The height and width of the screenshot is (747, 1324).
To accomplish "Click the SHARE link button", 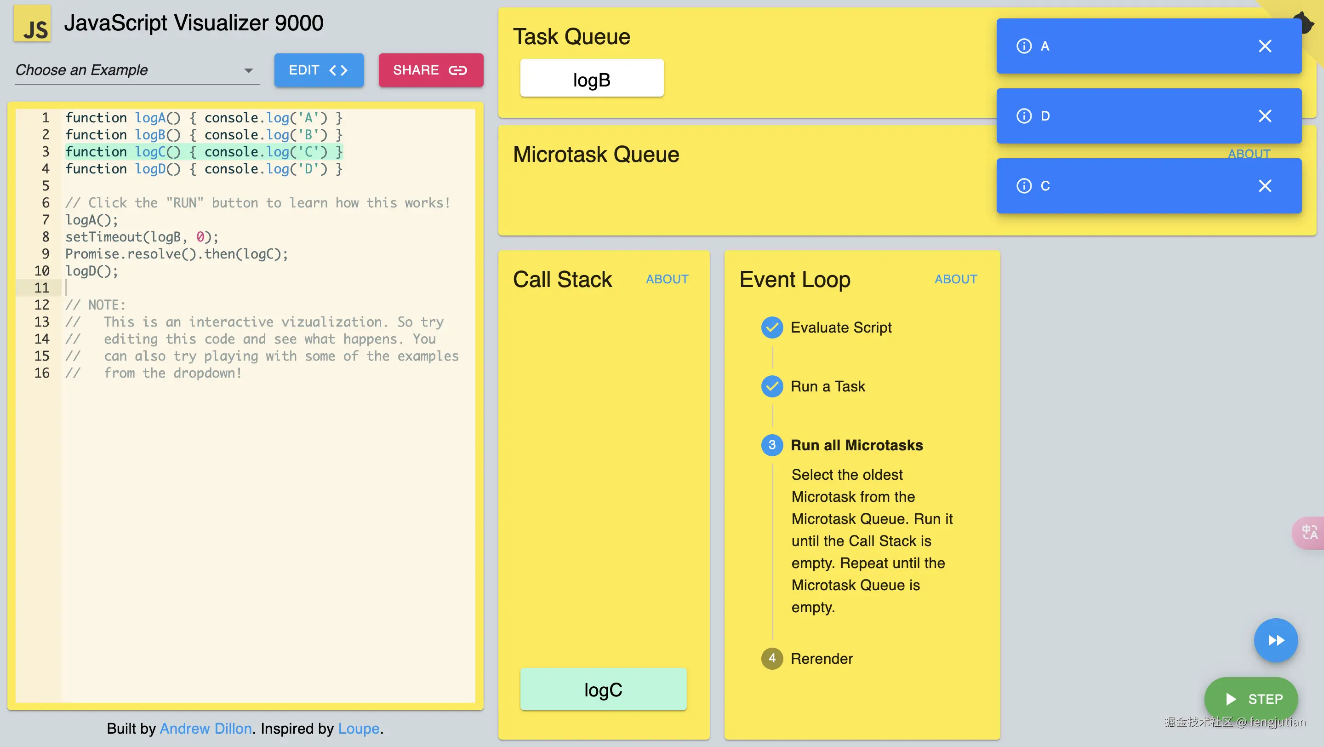I will coord(430,70).
